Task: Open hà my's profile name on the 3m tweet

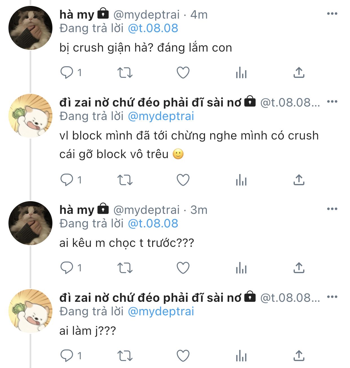Action: (x=77, y=210)
